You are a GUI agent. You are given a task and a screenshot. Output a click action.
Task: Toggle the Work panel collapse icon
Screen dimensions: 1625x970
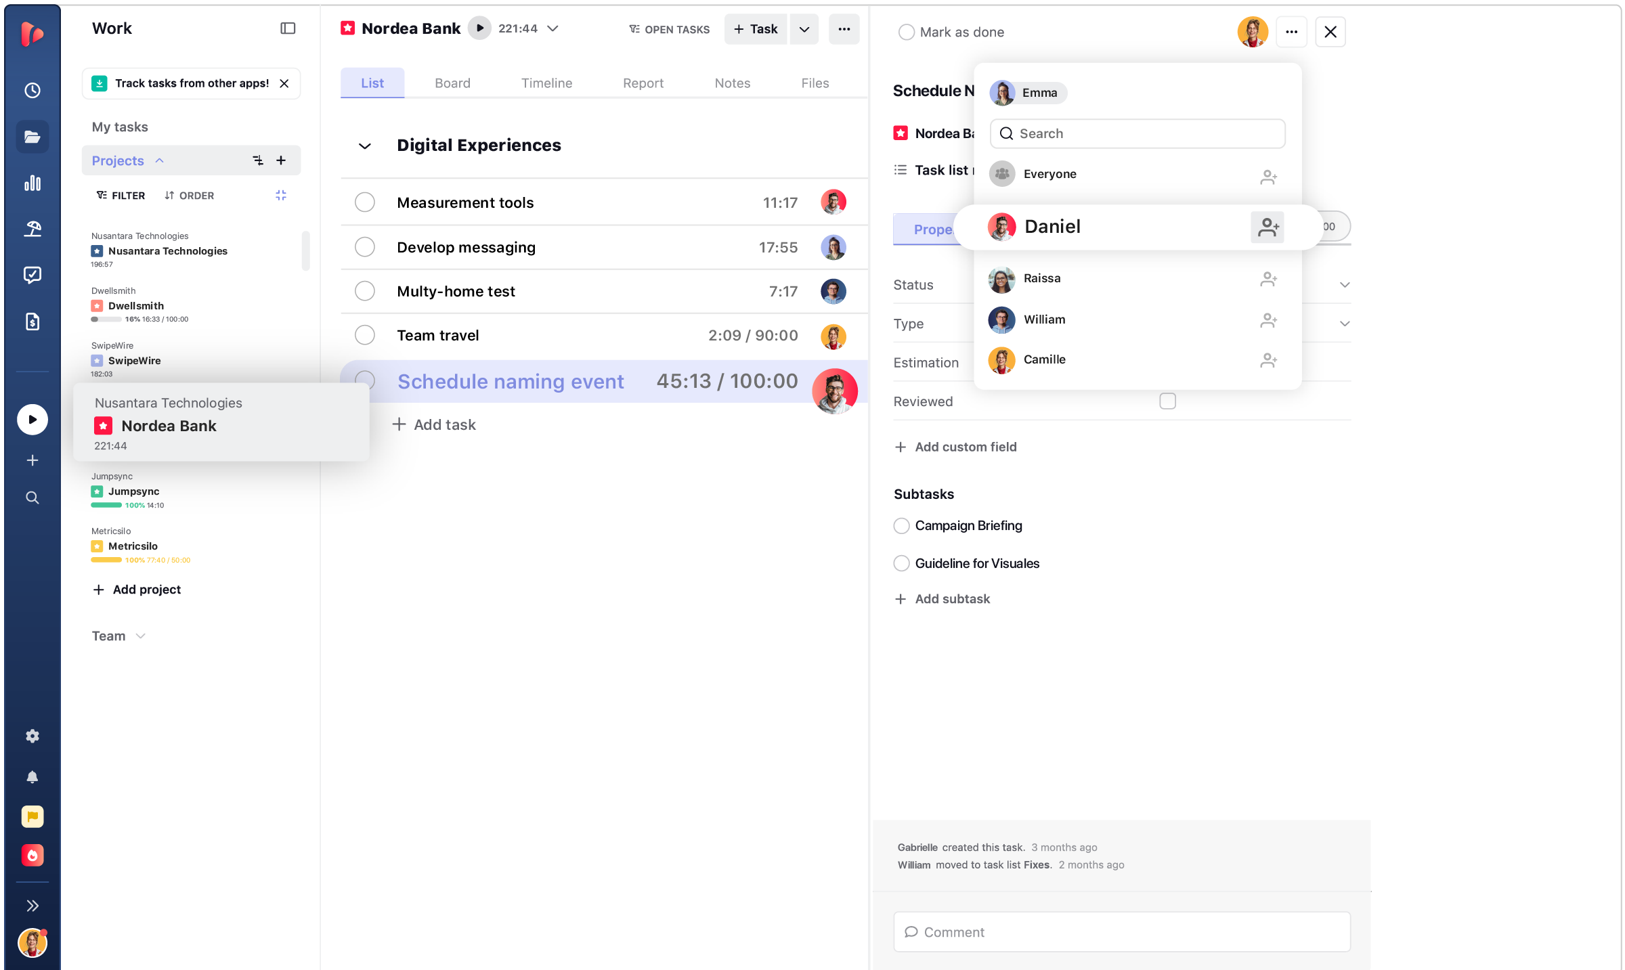click(x=288, y=28)
